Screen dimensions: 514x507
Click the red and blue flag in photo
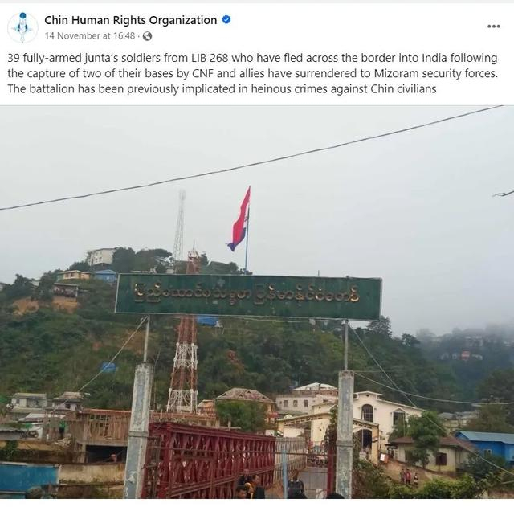coord(239,219)
